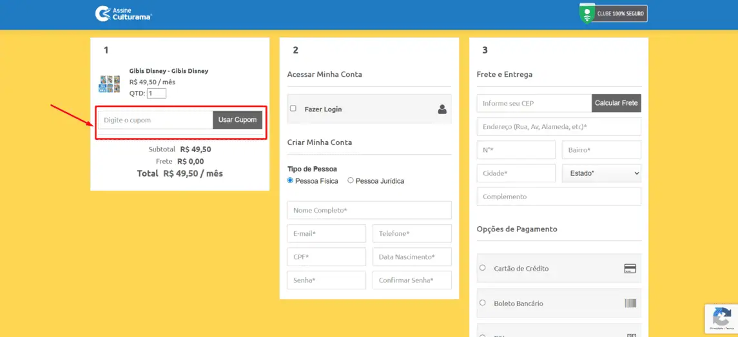Focus the Informe seu CEP field

534,103
